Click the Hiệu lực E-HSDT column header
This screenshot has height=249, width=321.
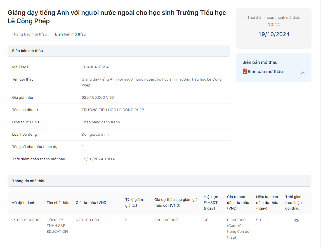coord(211,203)
